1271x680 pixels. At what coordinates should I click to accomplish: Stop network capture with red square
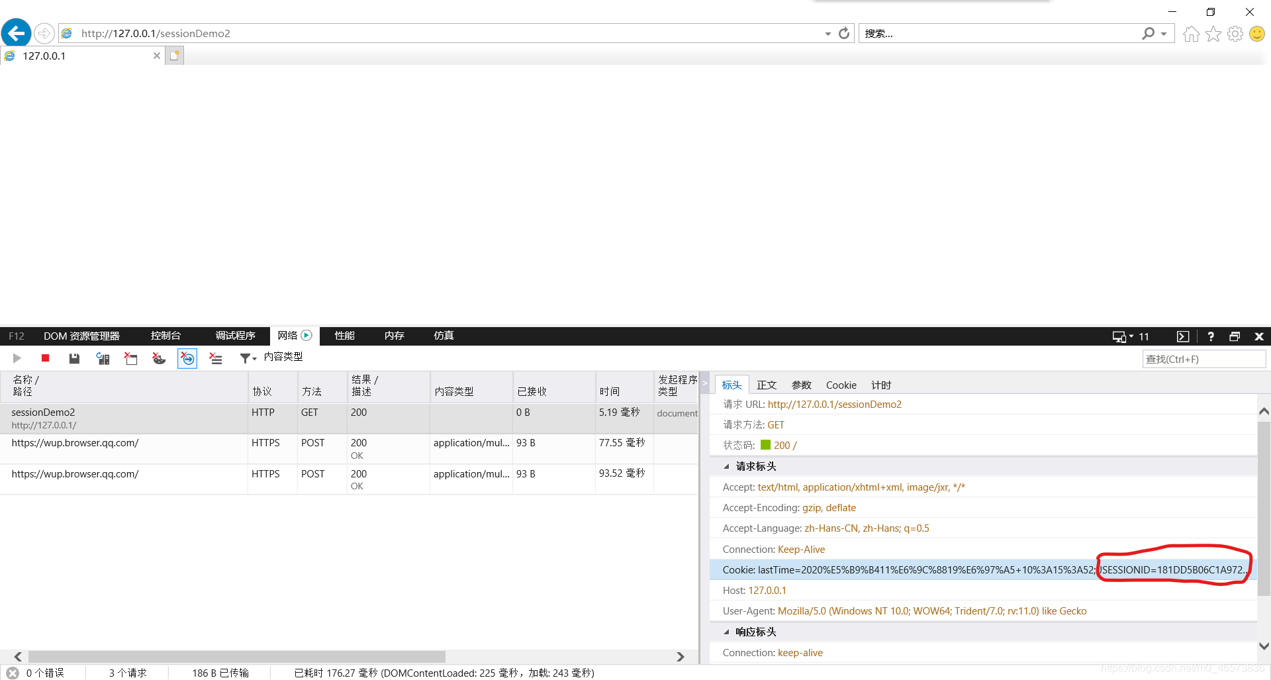click(x=45, y=358)
